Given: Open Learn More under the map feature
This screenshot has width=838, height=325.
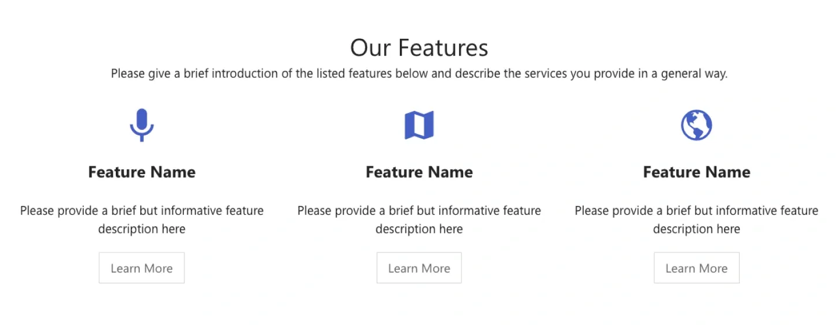Looking at the screenshot, I should (x=419, y=268).
